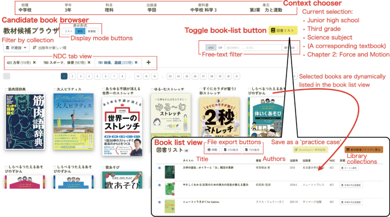Open the 学年 3年 selector

(68, 8)
